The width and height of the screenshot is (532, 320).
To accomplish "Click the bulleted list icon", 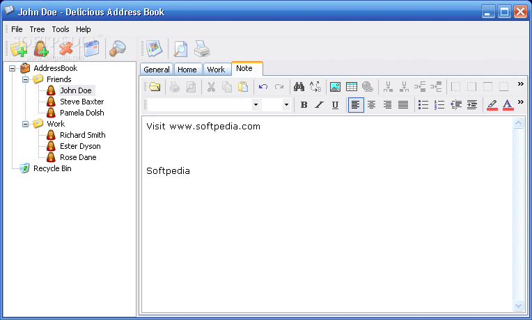I will click(x=423, y=105).
